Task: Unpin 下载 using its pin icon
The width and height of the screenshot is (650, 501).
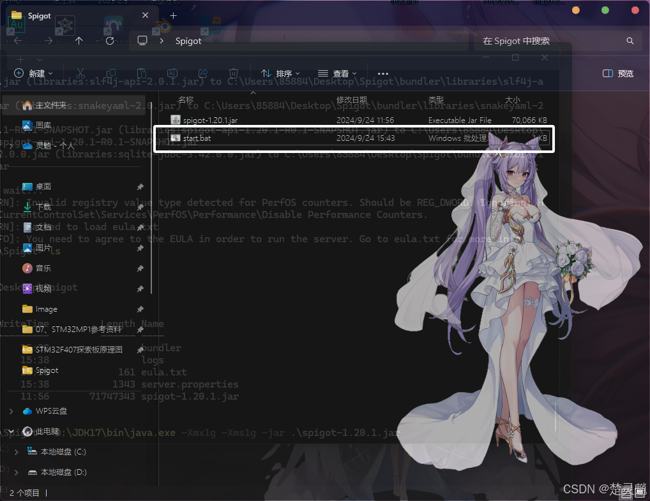Action: [x=140, y=207]
